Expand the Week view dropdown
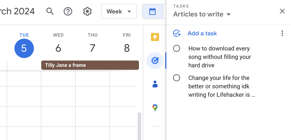Viewport: 291px width, 140px height. tap(119, 11)
